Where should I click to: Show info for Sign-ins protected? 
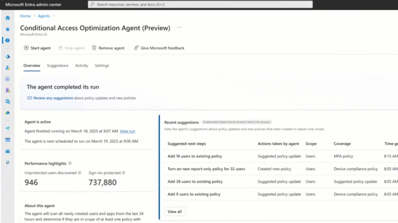124,173
